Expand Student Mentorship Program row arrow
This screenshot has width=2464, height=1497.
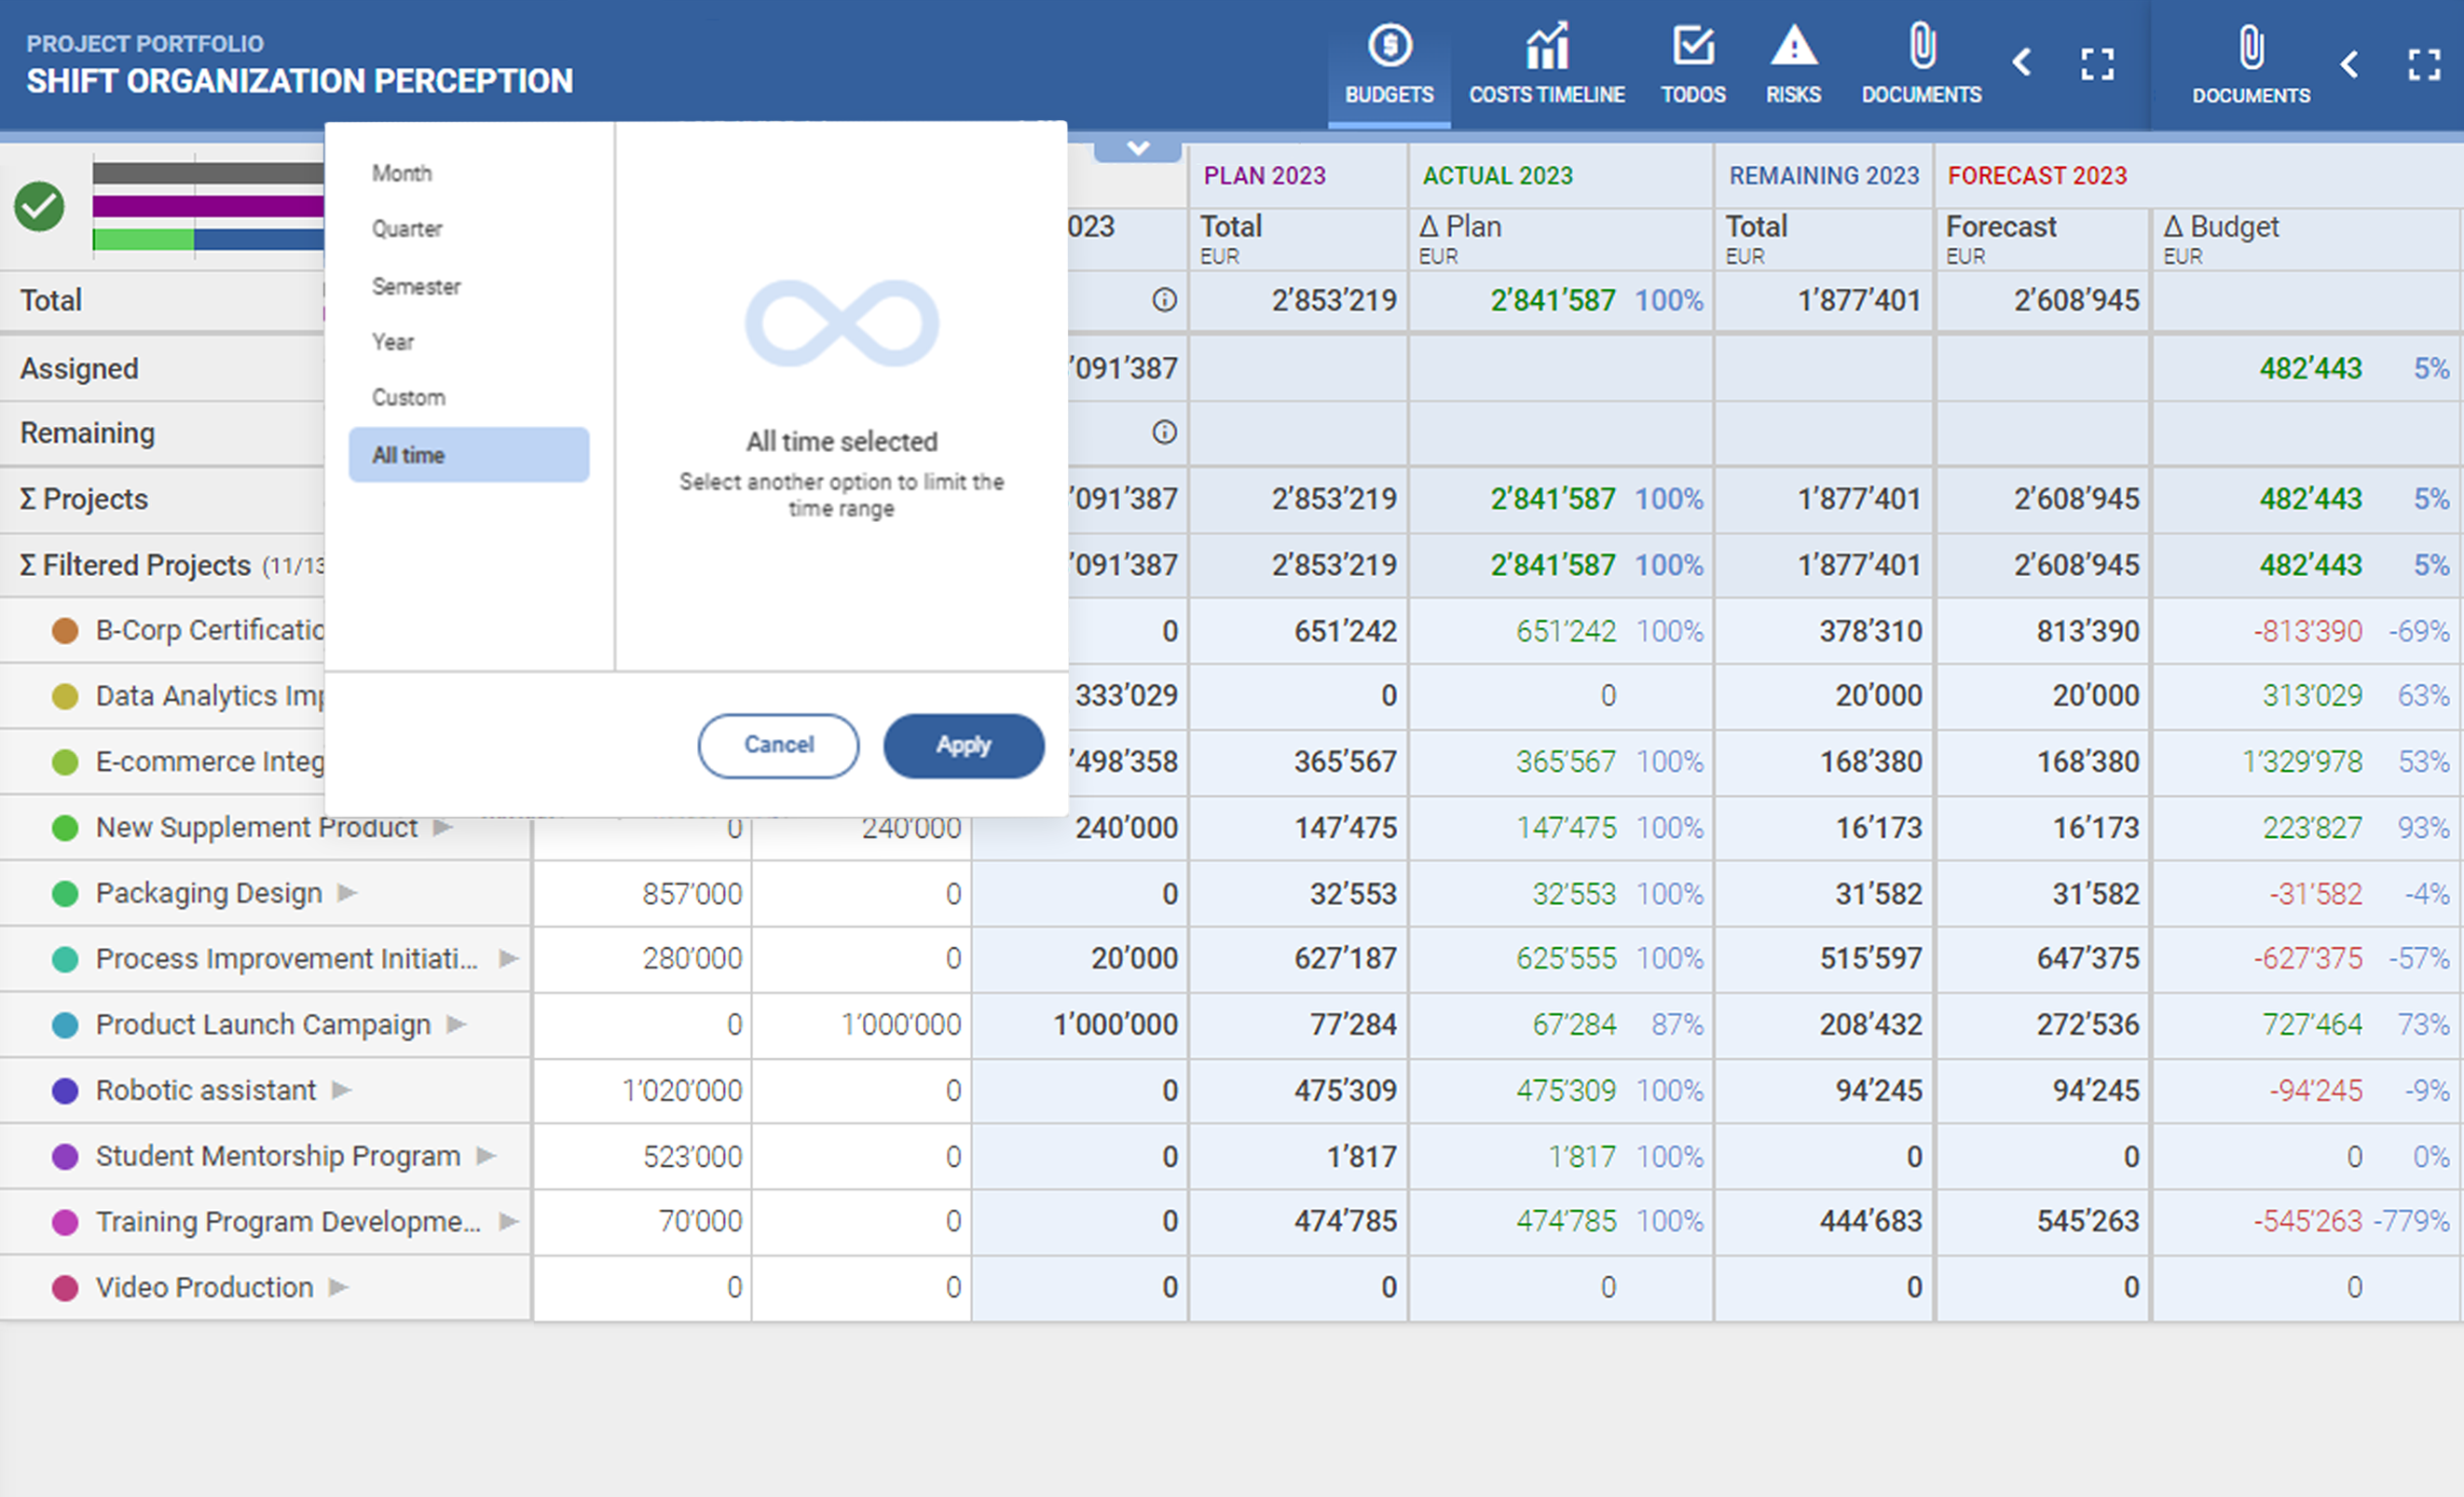pos(486,1156)
